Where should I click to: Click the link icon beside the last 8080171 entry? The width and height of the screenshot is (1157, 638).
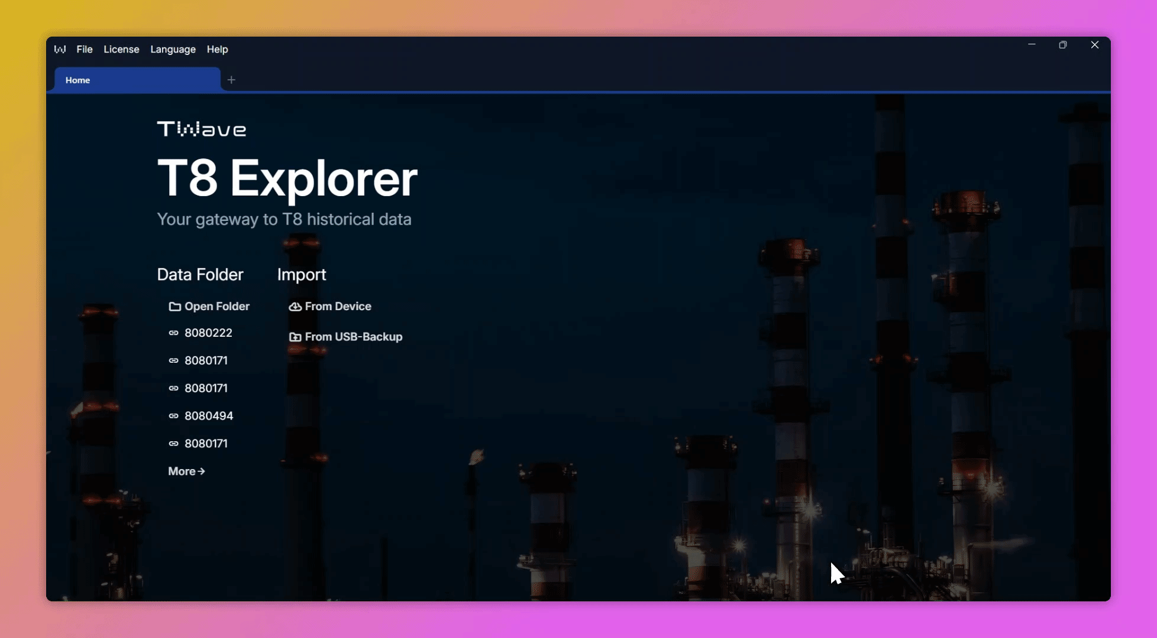(173, 443)
